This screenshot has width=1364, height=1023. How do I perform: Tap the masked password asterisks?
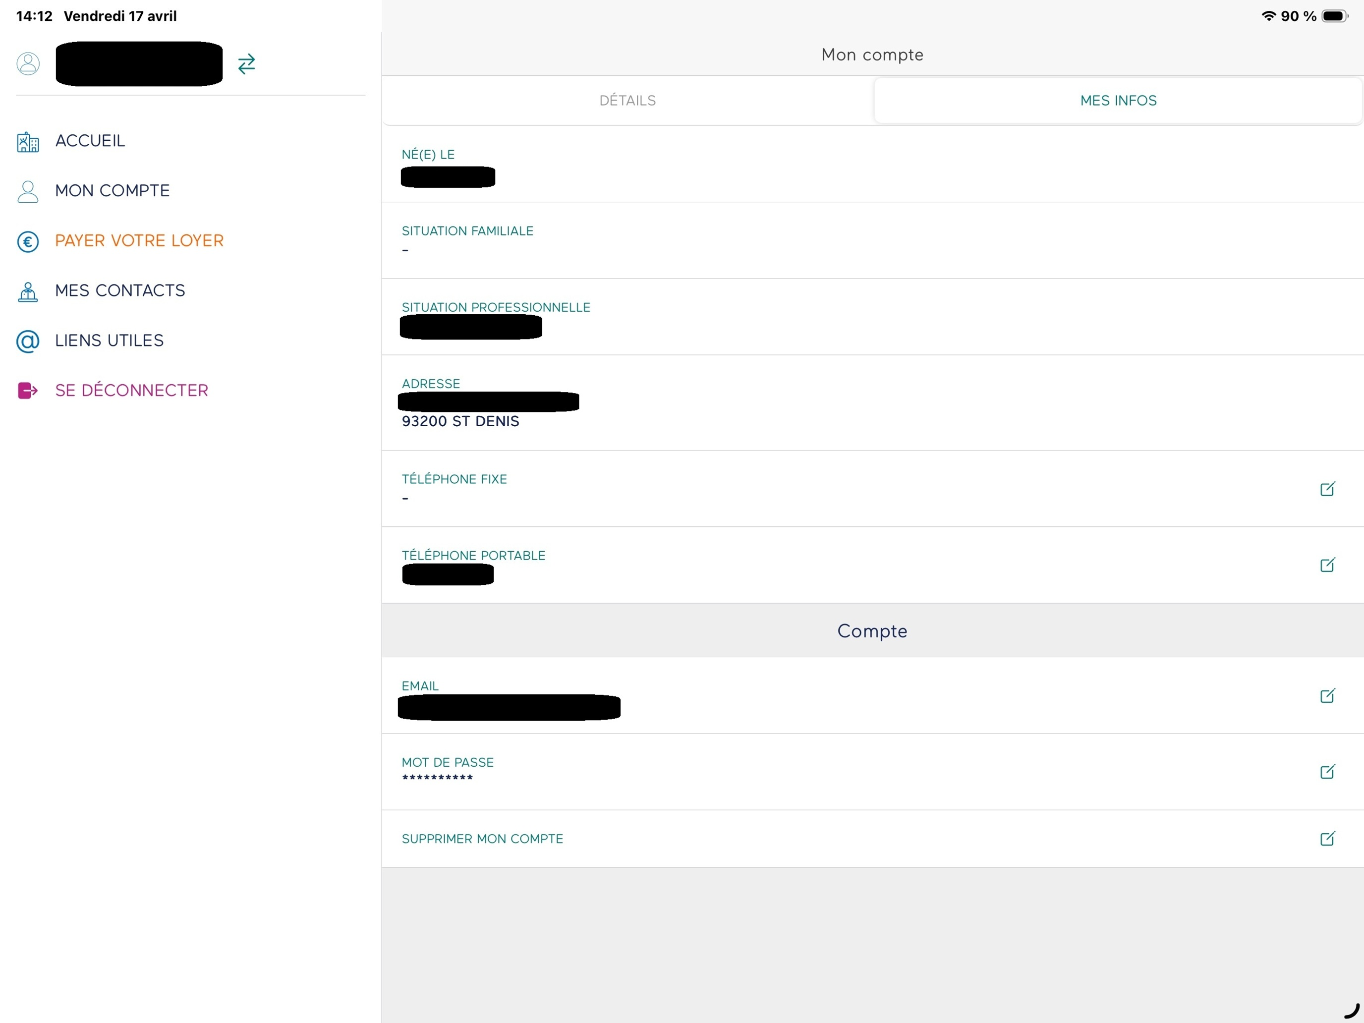click(437, 778)
